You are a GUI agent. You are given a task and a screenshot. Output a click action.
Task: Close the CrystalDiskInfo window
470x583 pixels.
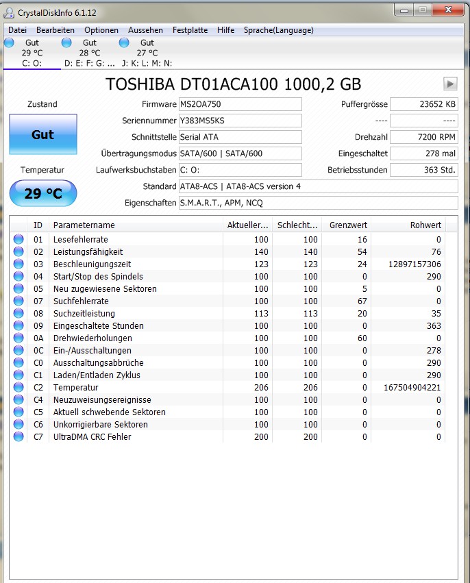pos(448,10)
